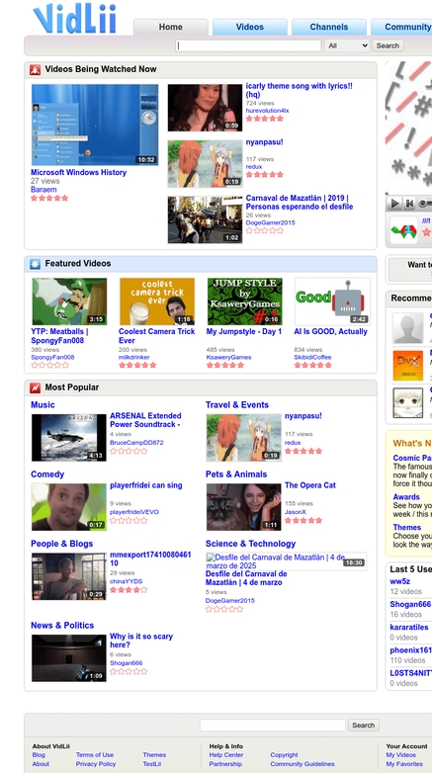Image resolution: width=432 pixels, height=773 pixels.
Task: Open user Shogan666 in Last 5 Users
Action: (x=410, y=605)
